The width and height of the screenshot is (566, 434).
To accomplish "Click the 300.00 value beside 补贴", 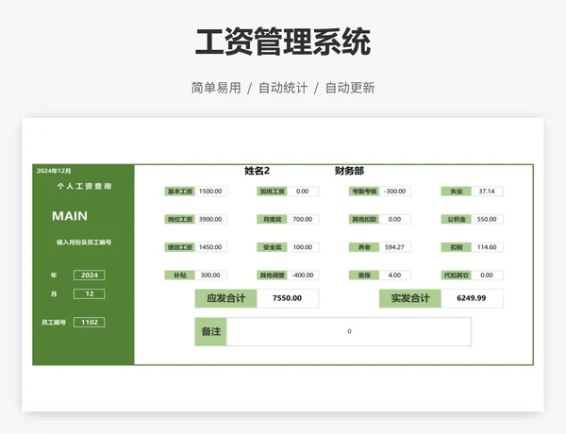I will [x=210, y=275].
